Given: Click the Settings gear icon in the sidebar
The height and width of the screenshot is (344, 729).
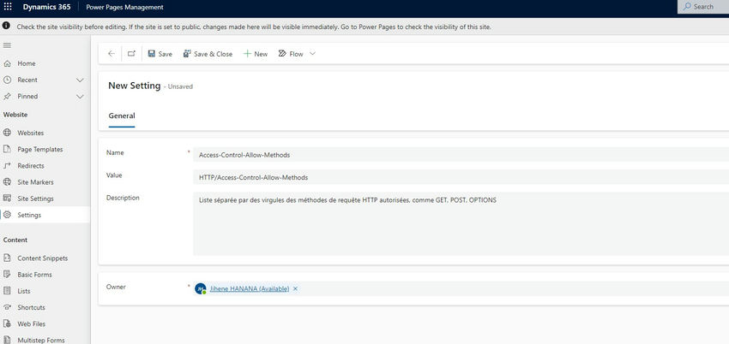Looking at the screenshot, I should [7, 215].
